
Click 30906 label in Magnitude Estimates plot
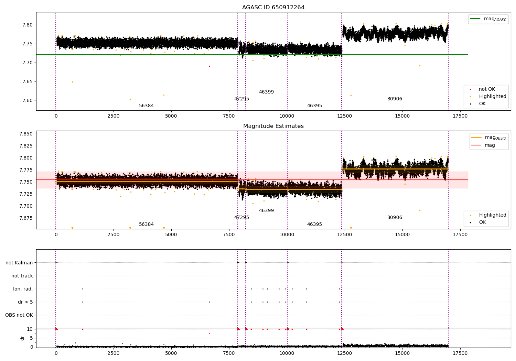[395, 218]
